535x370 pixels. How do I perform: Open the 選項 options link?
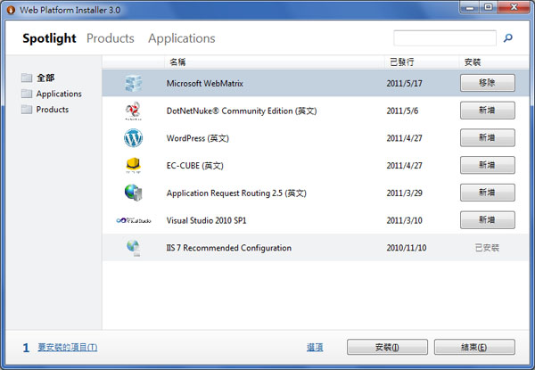pyautogui.click(x=315, y=347)
